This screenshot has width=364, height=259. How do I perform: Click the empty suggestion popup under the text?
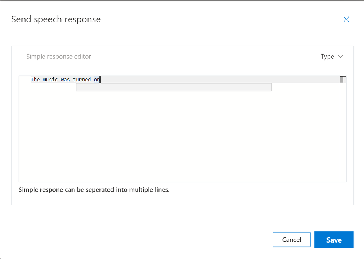click(173, 87)
